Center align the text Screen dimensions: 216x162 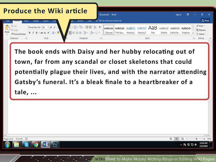tap(73, 33)
